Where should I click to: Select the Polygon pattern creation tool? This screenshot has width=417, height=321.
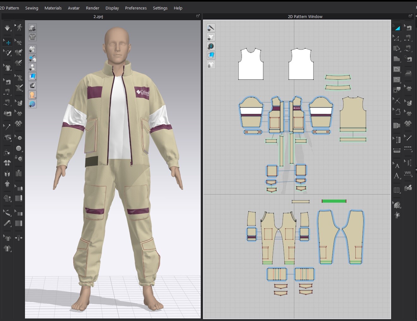pyautogui.click(x=397, y=59)
